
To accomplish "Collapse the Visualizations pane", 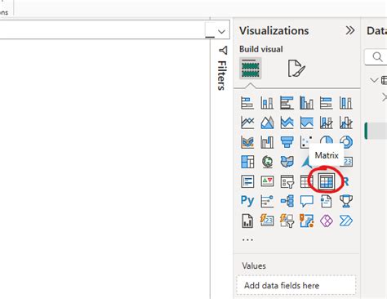I will coord(350,30).
